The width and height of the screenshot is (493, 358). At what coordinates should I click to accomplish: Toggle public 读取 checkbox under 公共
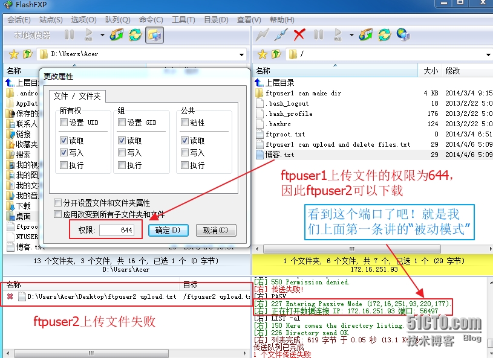pyautogui.click(x=185, y=140)
